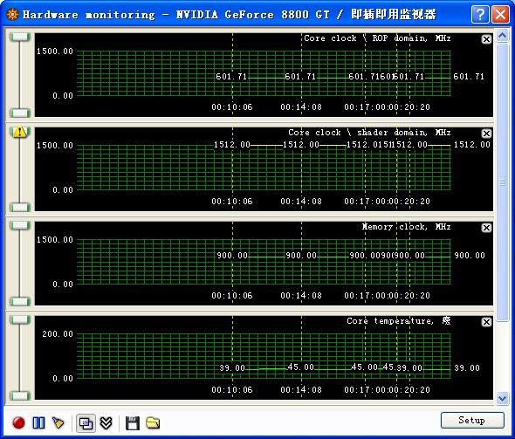Viewport: 515px width, 439px height.
Task: Clear history with the brush icon
Action: [x=58, y=423]
